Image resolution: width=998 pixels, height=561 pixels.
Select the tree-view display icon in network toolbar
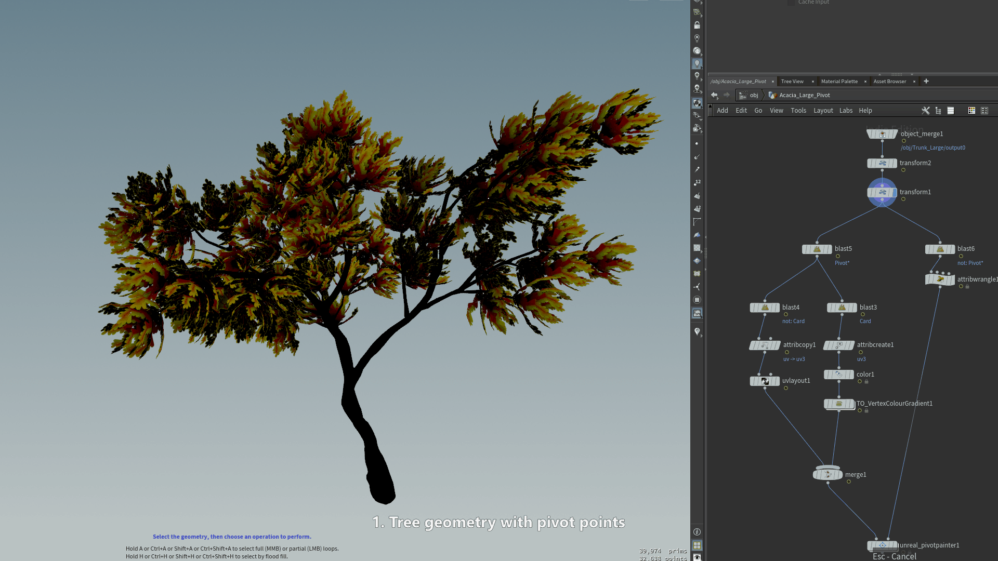coord(938,110)
